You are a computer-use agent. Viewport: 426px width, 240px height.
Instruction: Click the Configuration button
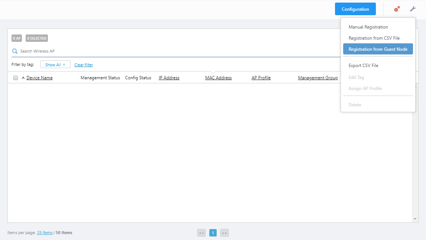point(355,9)
